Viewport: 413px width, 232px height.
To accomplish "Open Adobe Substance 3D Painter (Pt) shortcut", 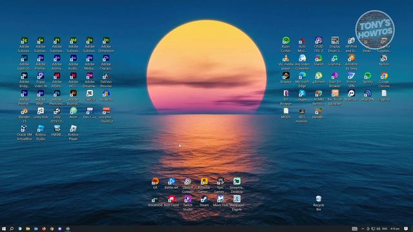I will (57, 41).
